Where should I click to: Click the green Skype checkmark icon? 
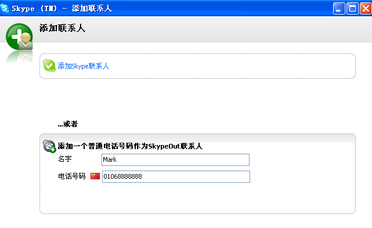click(49, 66)
